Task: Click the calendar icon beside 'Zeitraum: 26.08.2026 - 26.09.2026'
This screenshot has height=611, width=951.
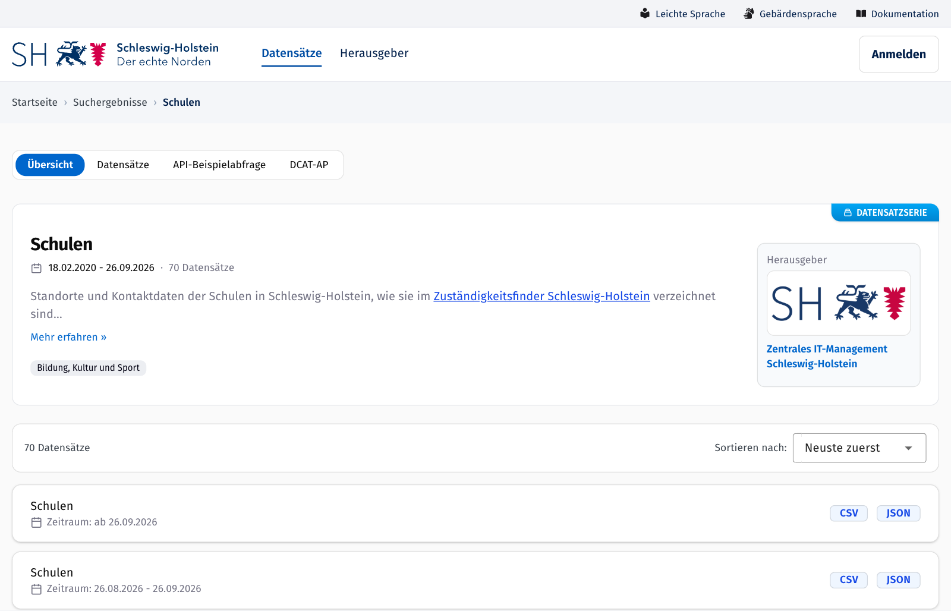Action: point(36,589)
